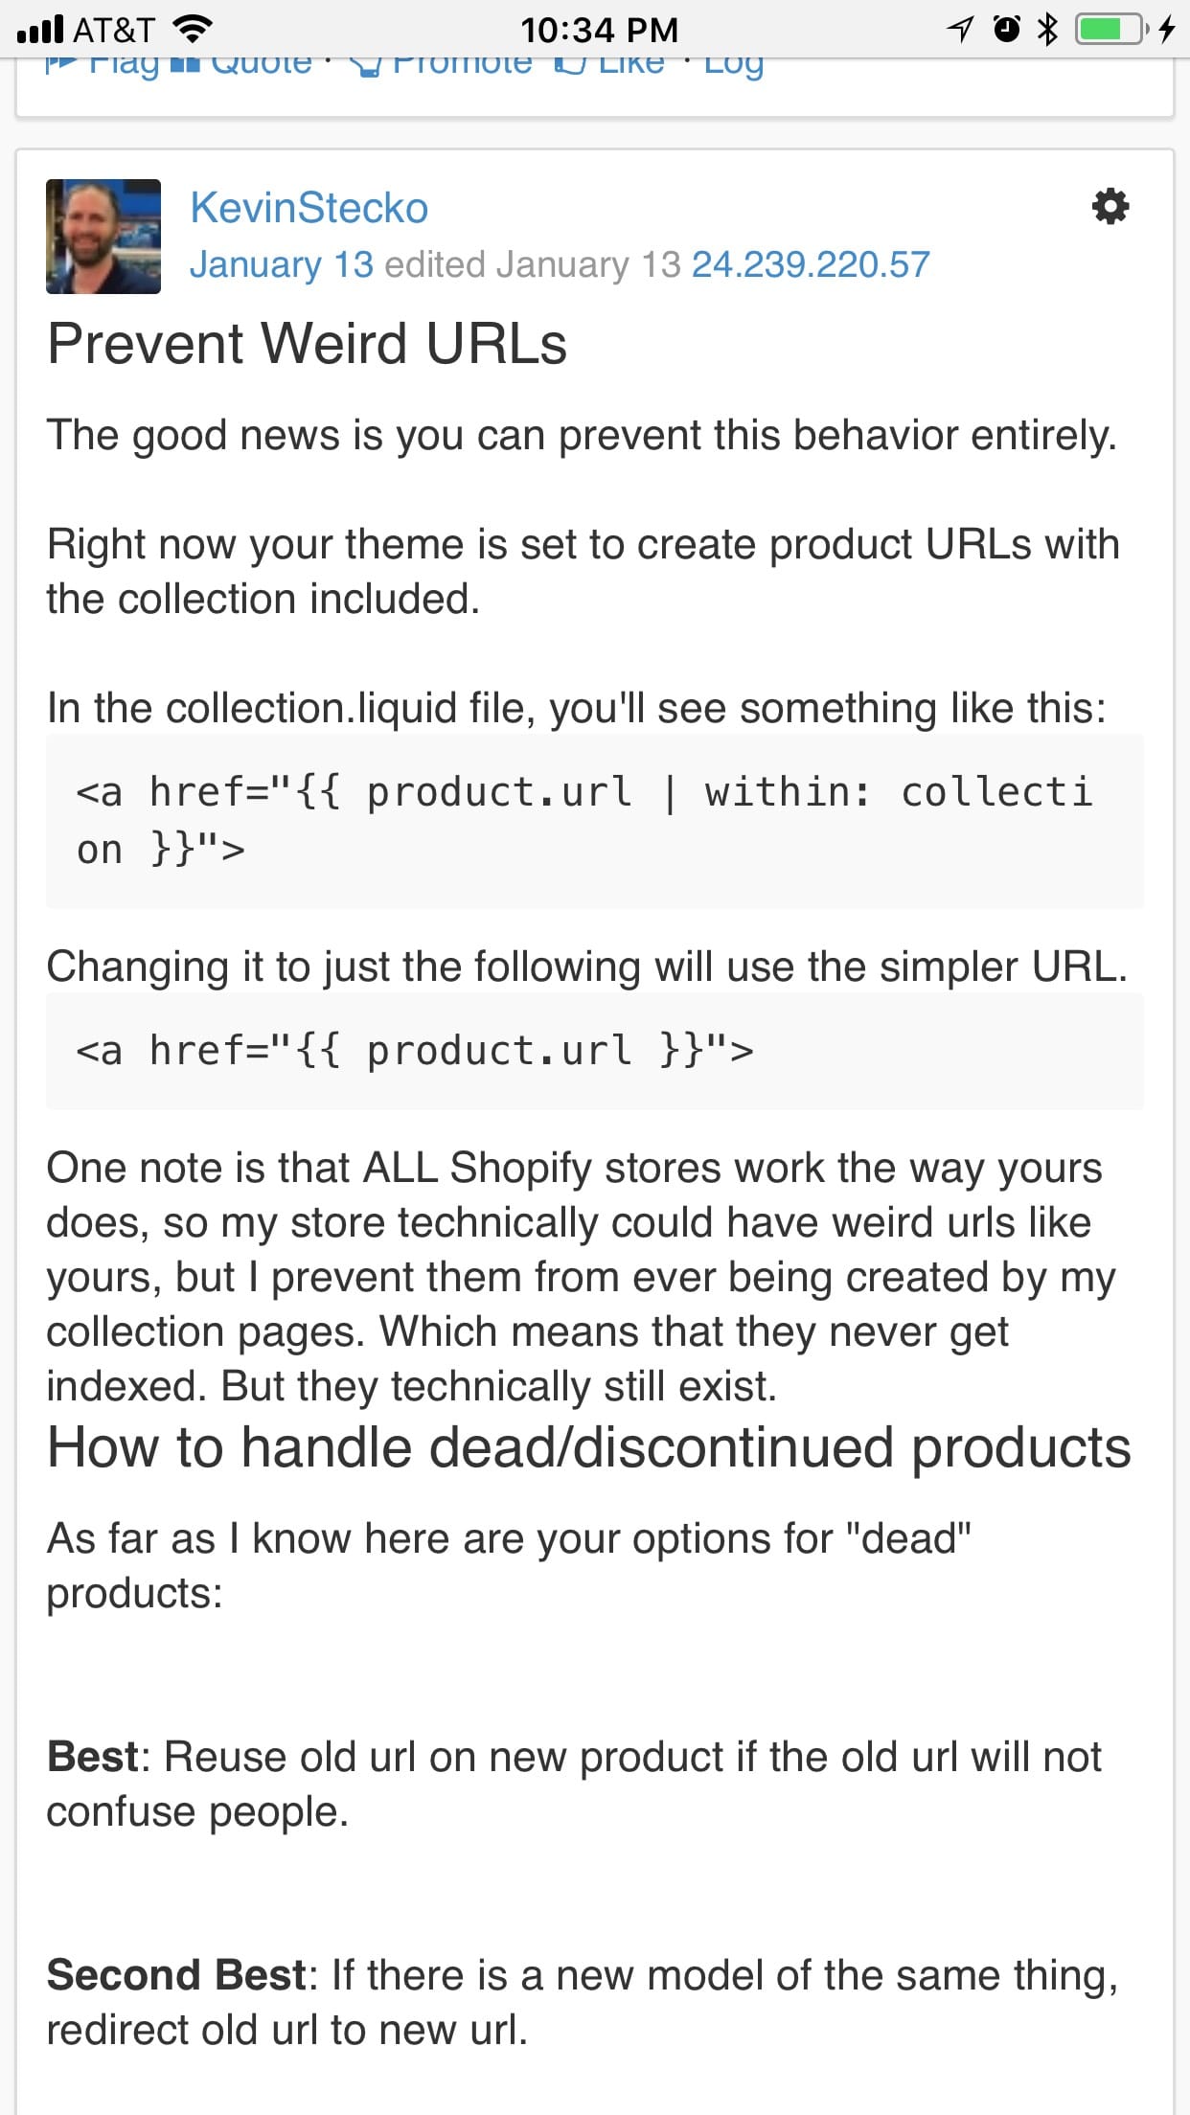
Task: Tap the location services arrow icon
Action: click(959, 30)
